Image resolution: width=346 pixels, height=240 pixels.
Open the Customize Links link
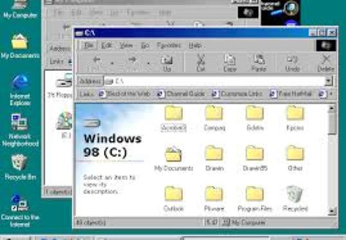237,94
